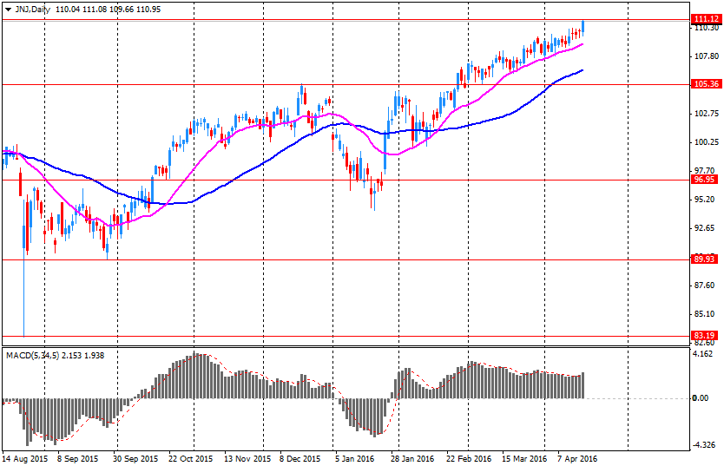Viewport: 724px width, 466px height.
Task: Click the 4.162 MACD scale value
Action: [x=704, y=354]
